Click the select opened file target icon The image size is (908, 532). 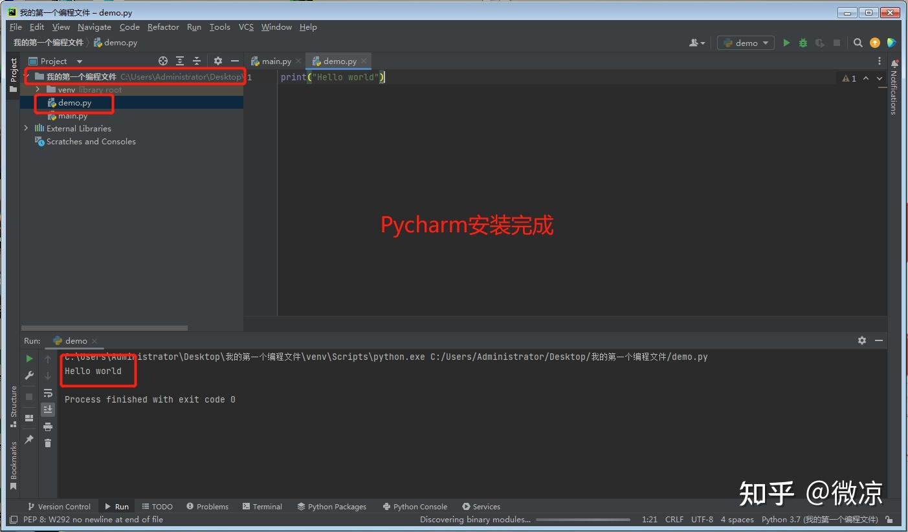[163, 61]
